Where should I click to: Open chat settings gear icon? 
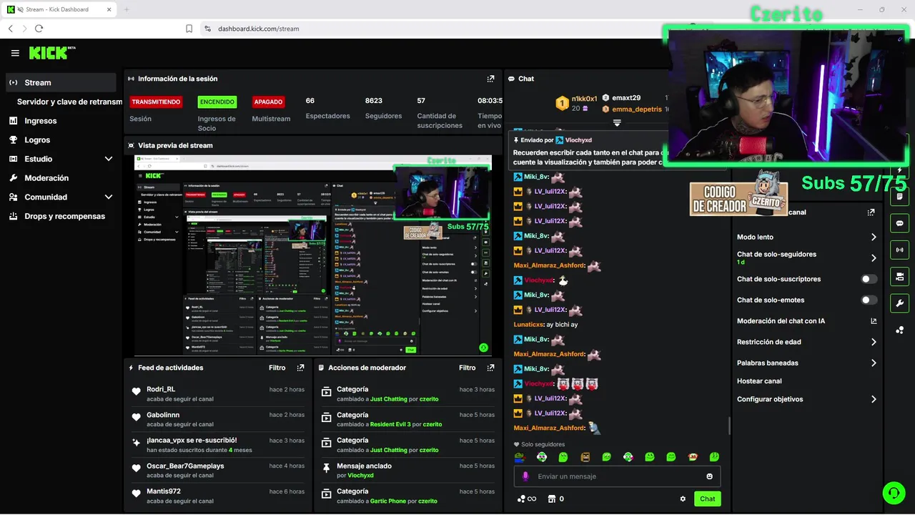pos(683,499)
